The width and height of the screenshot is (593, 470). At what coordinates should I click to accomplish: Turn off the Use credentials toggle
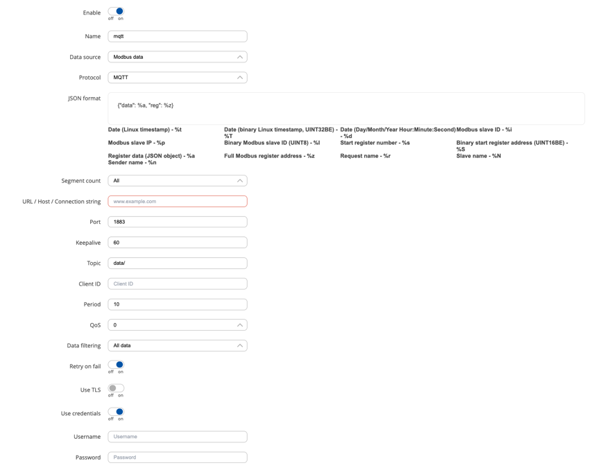116,412
